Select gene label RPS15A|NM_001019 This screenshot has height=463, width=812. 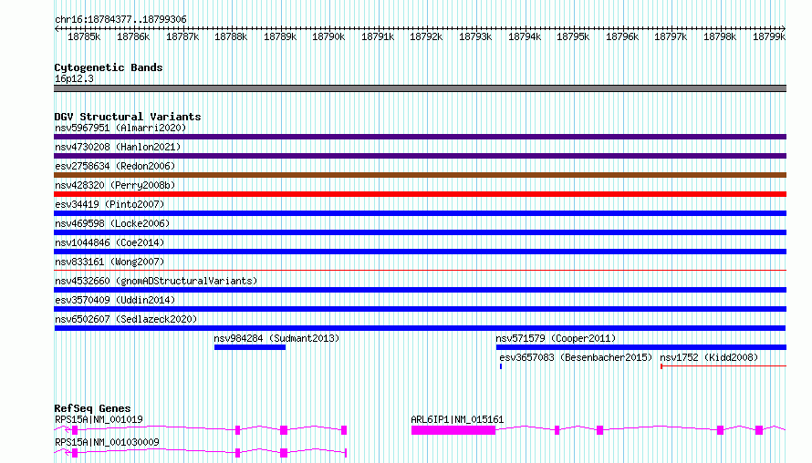coord(99,419)
